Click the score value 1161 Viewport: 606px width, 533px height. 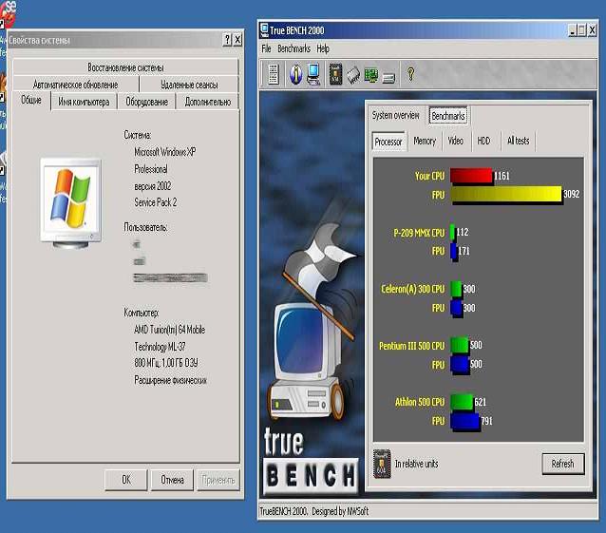pyautogui.click(x=502, y=176)
